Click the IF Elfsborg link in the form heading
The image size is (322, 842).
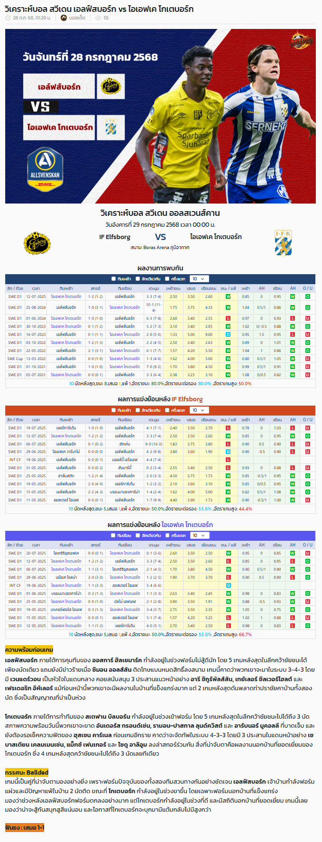[x=187, y=399]
